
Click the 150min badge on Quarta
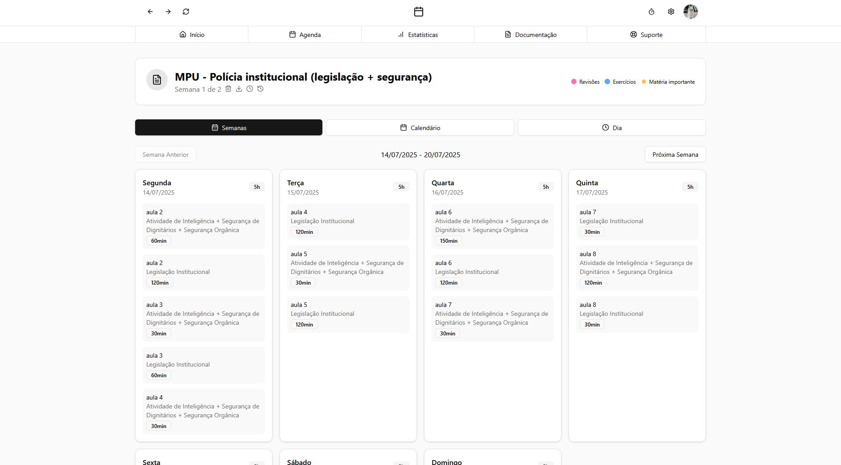[449, 241]
